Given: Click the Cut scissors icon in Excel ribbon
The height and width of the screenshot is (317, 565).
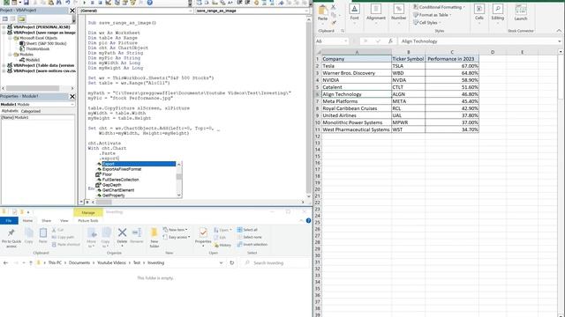Looking at the screenshot, I should pyautogui.click(x=334, y=7).
